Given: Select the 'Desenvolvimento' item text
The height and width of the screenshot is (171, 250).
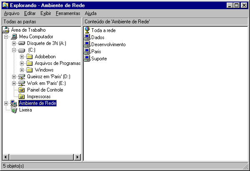Looking at the screenshot, I should pos(108,45).
